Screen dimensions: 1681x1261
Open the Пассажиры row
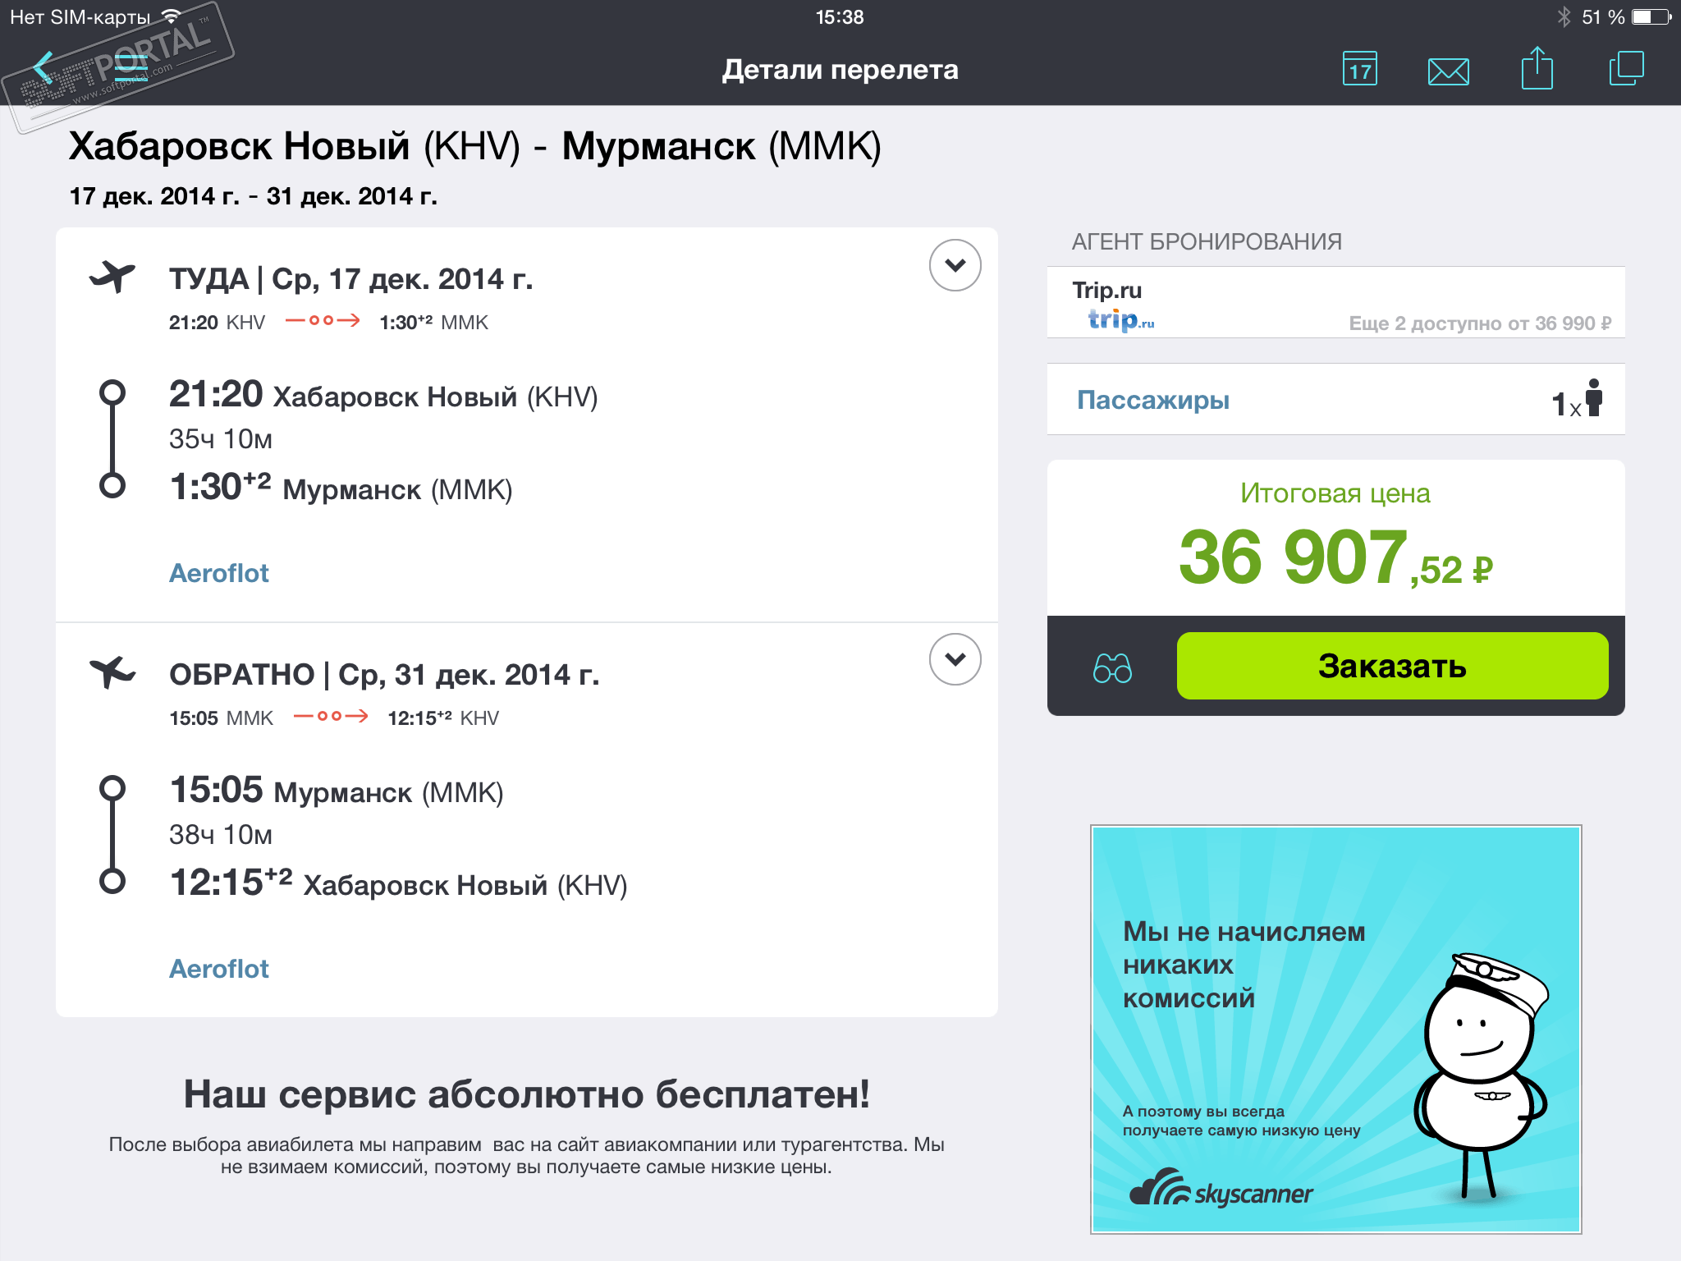pos(1152,400)
